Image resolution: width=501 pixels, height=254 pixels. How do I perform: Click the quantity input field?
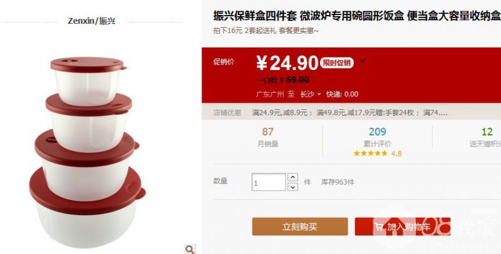[x=269, y=182]
